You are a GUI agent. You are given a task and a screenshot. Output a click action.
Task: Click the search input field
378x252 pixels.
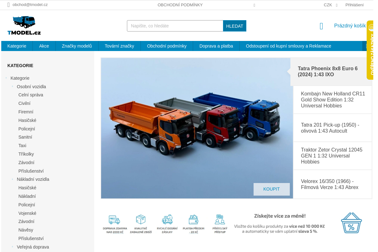pyautogui.click(x=175, y=26)
